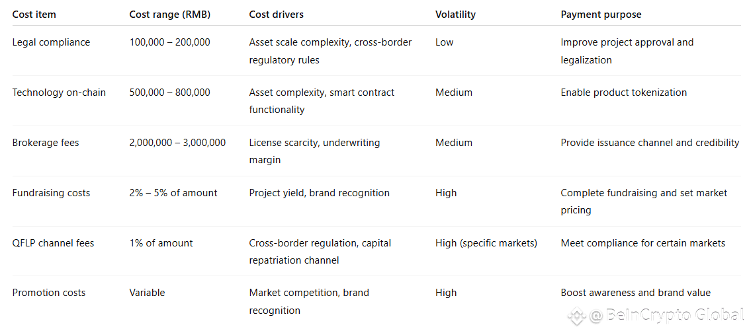Click 'High (specific markets)' volatility cell
The height and width of the screenshot is (333, 749).
click(x=486, y=243)
